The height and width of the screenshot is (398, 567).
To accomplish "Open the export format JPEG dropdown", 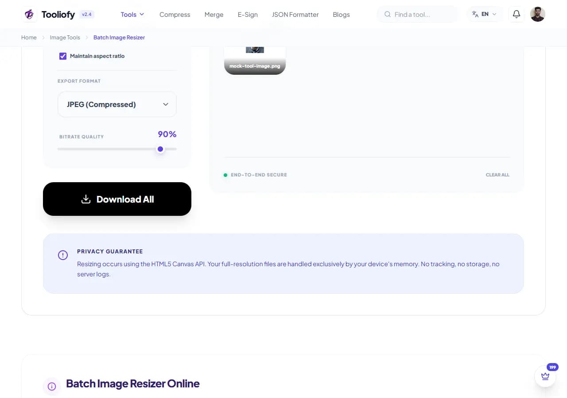I will pyautogui.click(x=117, y=104).
